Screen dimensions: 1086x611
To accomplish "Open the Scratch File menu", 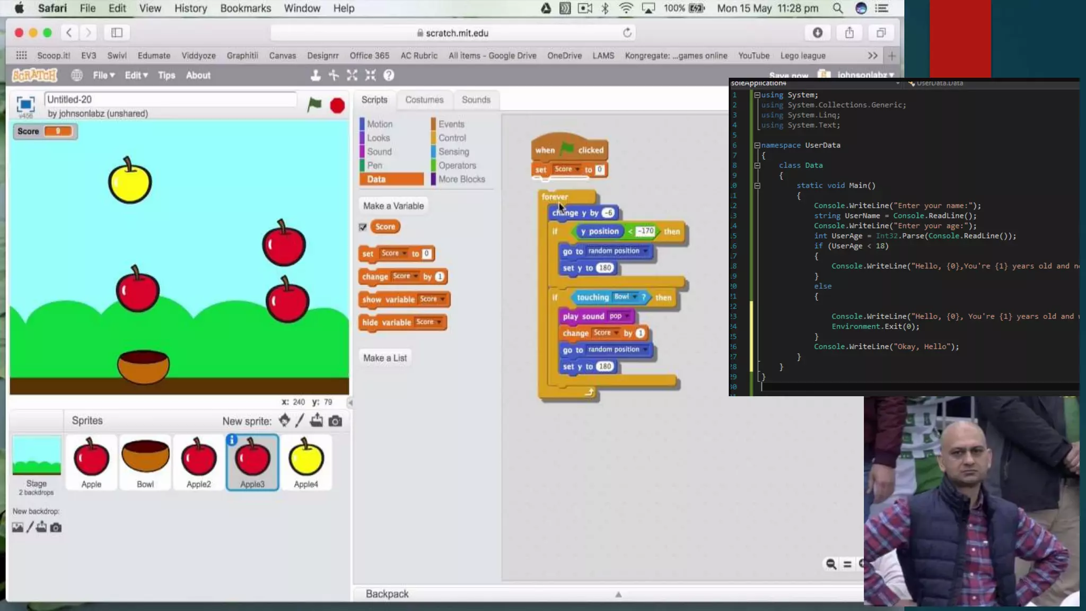I will [103, 75].
